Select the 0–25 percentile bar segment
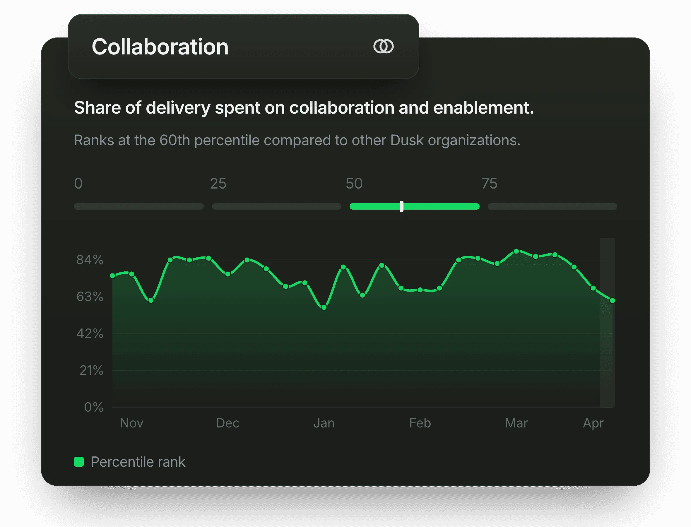This screenshot has height=527, width=691. point(138,206)
